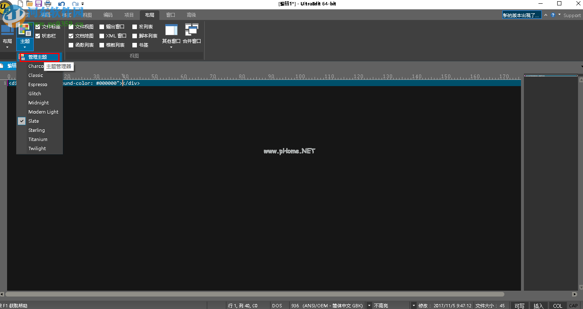Create a new file with blank page icon
Image resolution: width=583 pixels, height=309 pixels.
coord(20,4)
